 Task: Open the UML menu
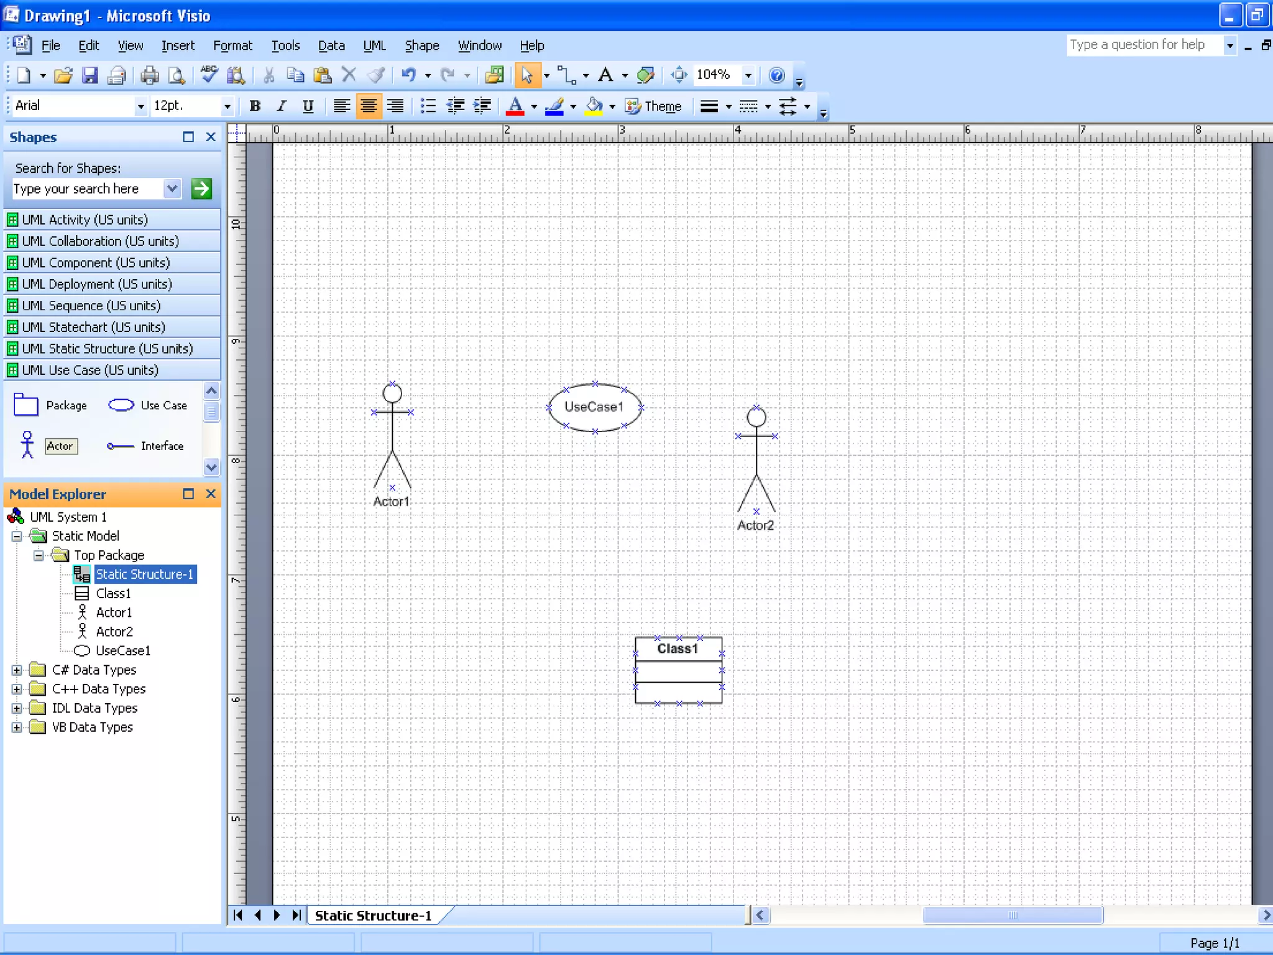pyautogui.click(x=374, y=45)
